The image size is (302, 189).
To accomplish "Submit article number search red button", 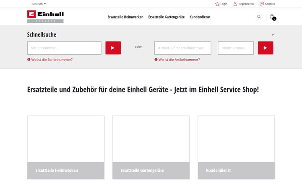I will tap(266, 48).
